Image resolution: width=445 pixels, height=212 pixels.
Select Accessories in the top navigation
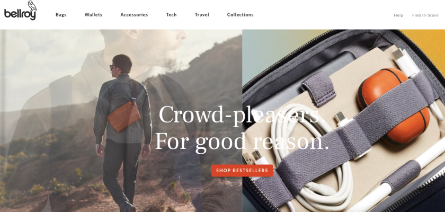point(134,15)
